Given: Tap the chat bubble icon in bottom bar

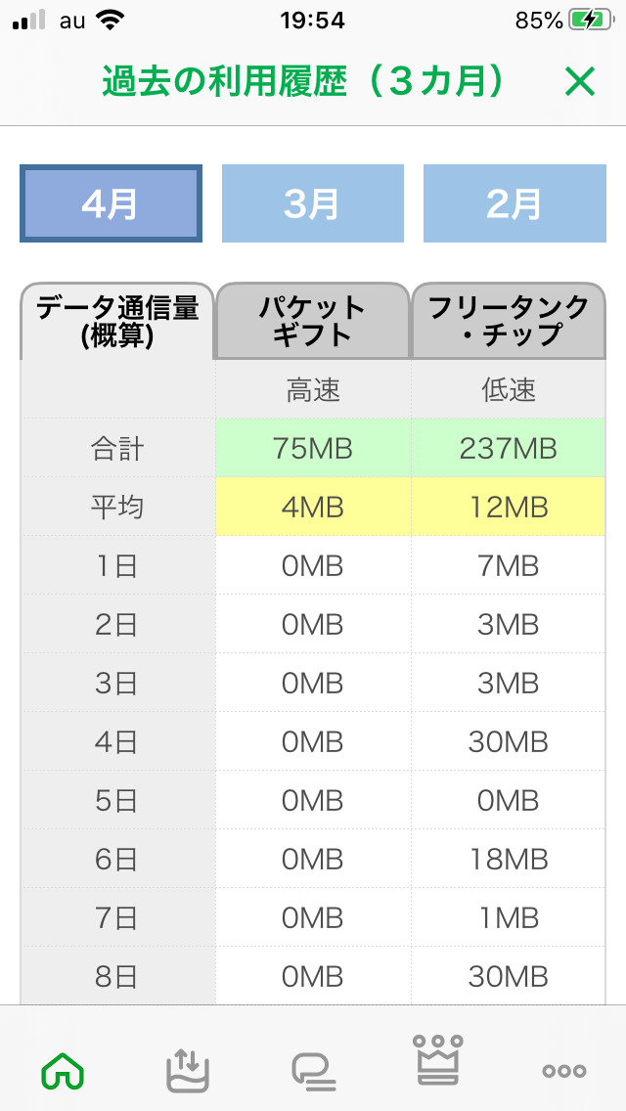Looking at the screenshot, I should (313, 1072).
